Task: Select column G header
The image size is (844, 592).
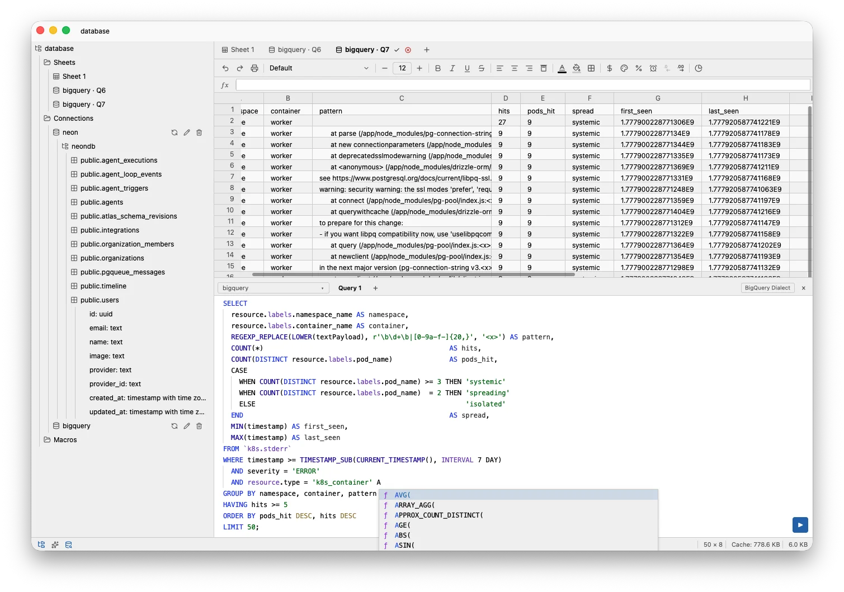Action: [658, 98]
